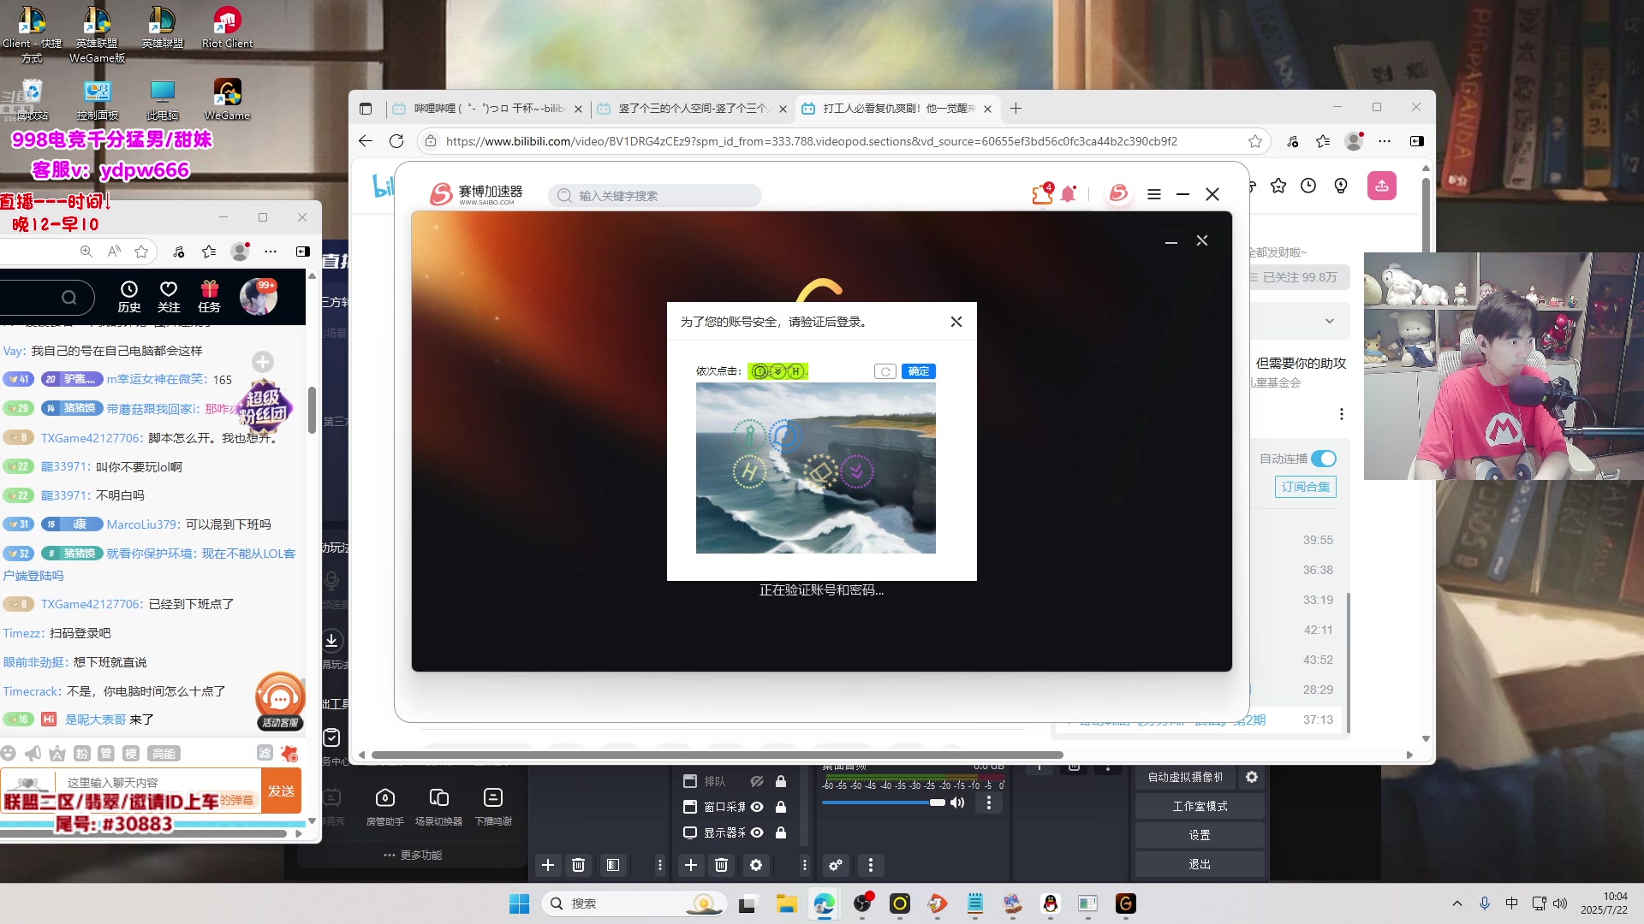Open 历史 history in the live chat window
1644x924 pixels.
(129, 297)
